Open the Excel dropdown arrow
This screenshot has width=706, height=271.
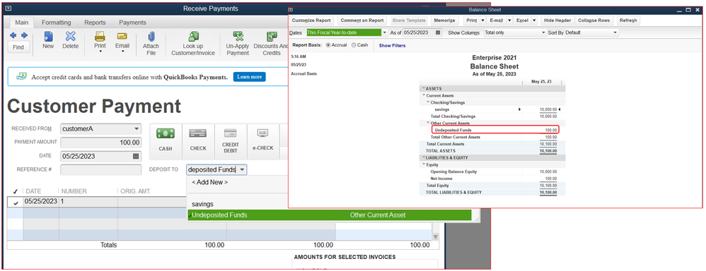[534, 20]
